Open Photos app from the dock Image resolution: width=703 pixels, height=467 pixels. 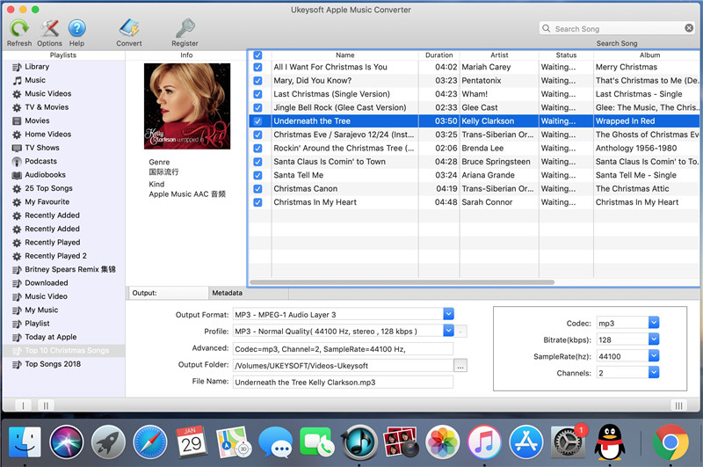(443, 442)
